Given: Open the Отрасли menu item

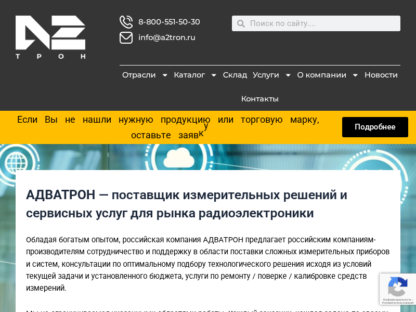Looking at the screenshot, I should pos(139,75).
